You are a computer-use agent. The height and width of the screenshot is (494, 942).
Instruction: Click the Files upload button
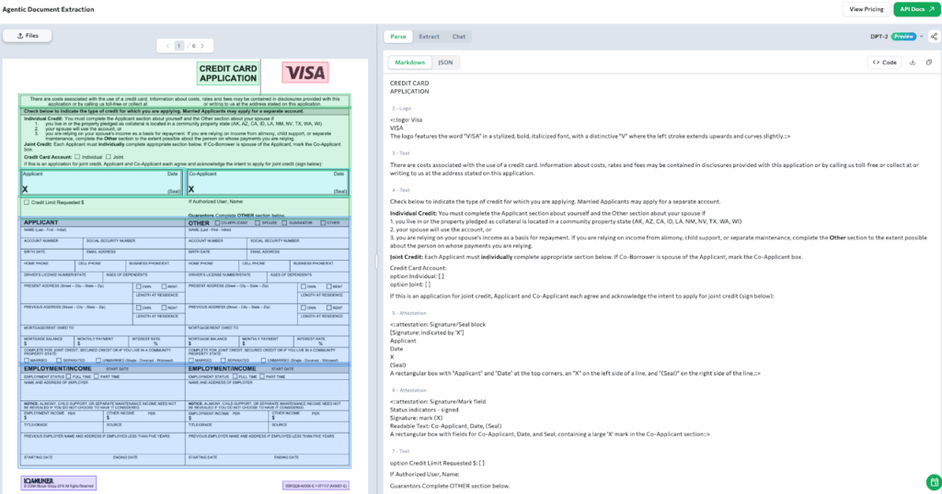click(28, 36)
